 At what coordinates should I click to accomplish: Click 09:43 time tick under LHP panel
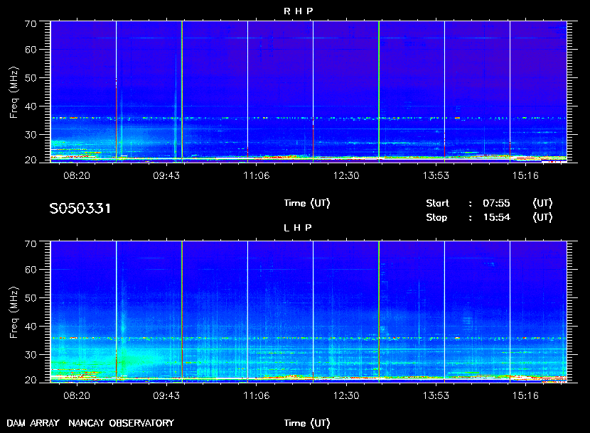(166, 396)
